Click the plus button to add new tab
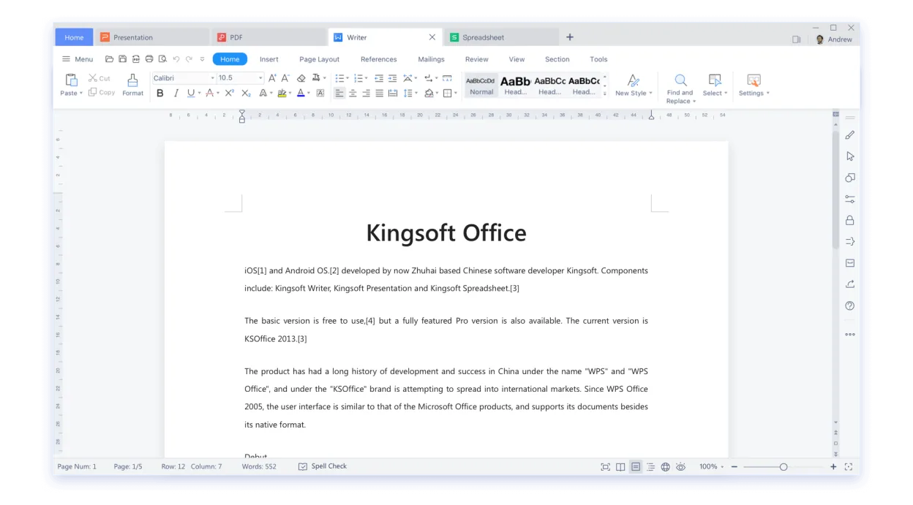Image resolution: width=913 pixels, height=505 pixels. coord(570,37)
